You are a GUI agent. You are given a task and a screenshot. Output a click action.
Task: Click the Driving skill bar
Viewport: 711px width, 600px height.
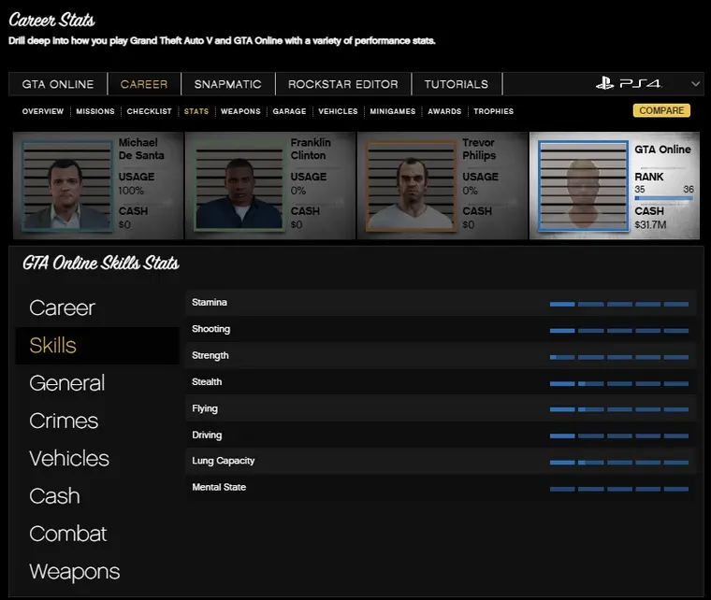(619, 436)
